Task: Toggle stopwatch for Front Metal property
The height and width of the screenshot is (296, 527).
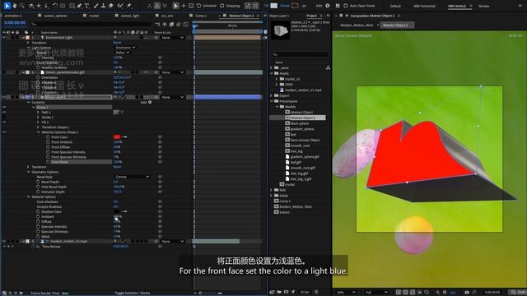Action: pyautogui.click(x=48, y=162)
